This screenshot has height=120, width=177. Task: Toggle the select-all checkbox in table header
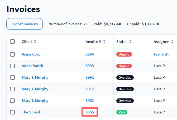pos(12,42)
